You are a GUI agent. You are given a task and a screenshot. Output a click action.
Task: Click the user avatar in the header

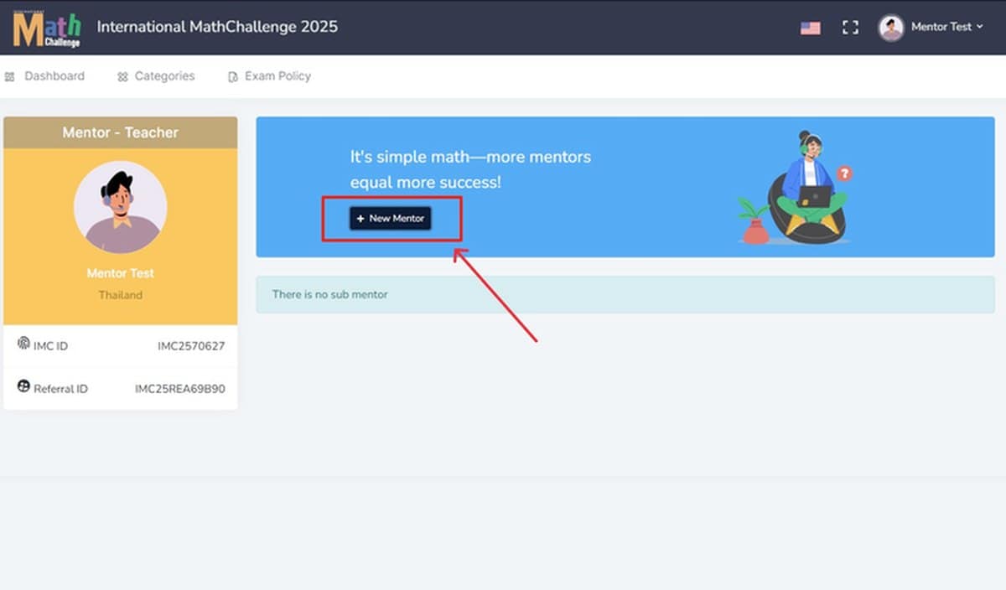890,28
